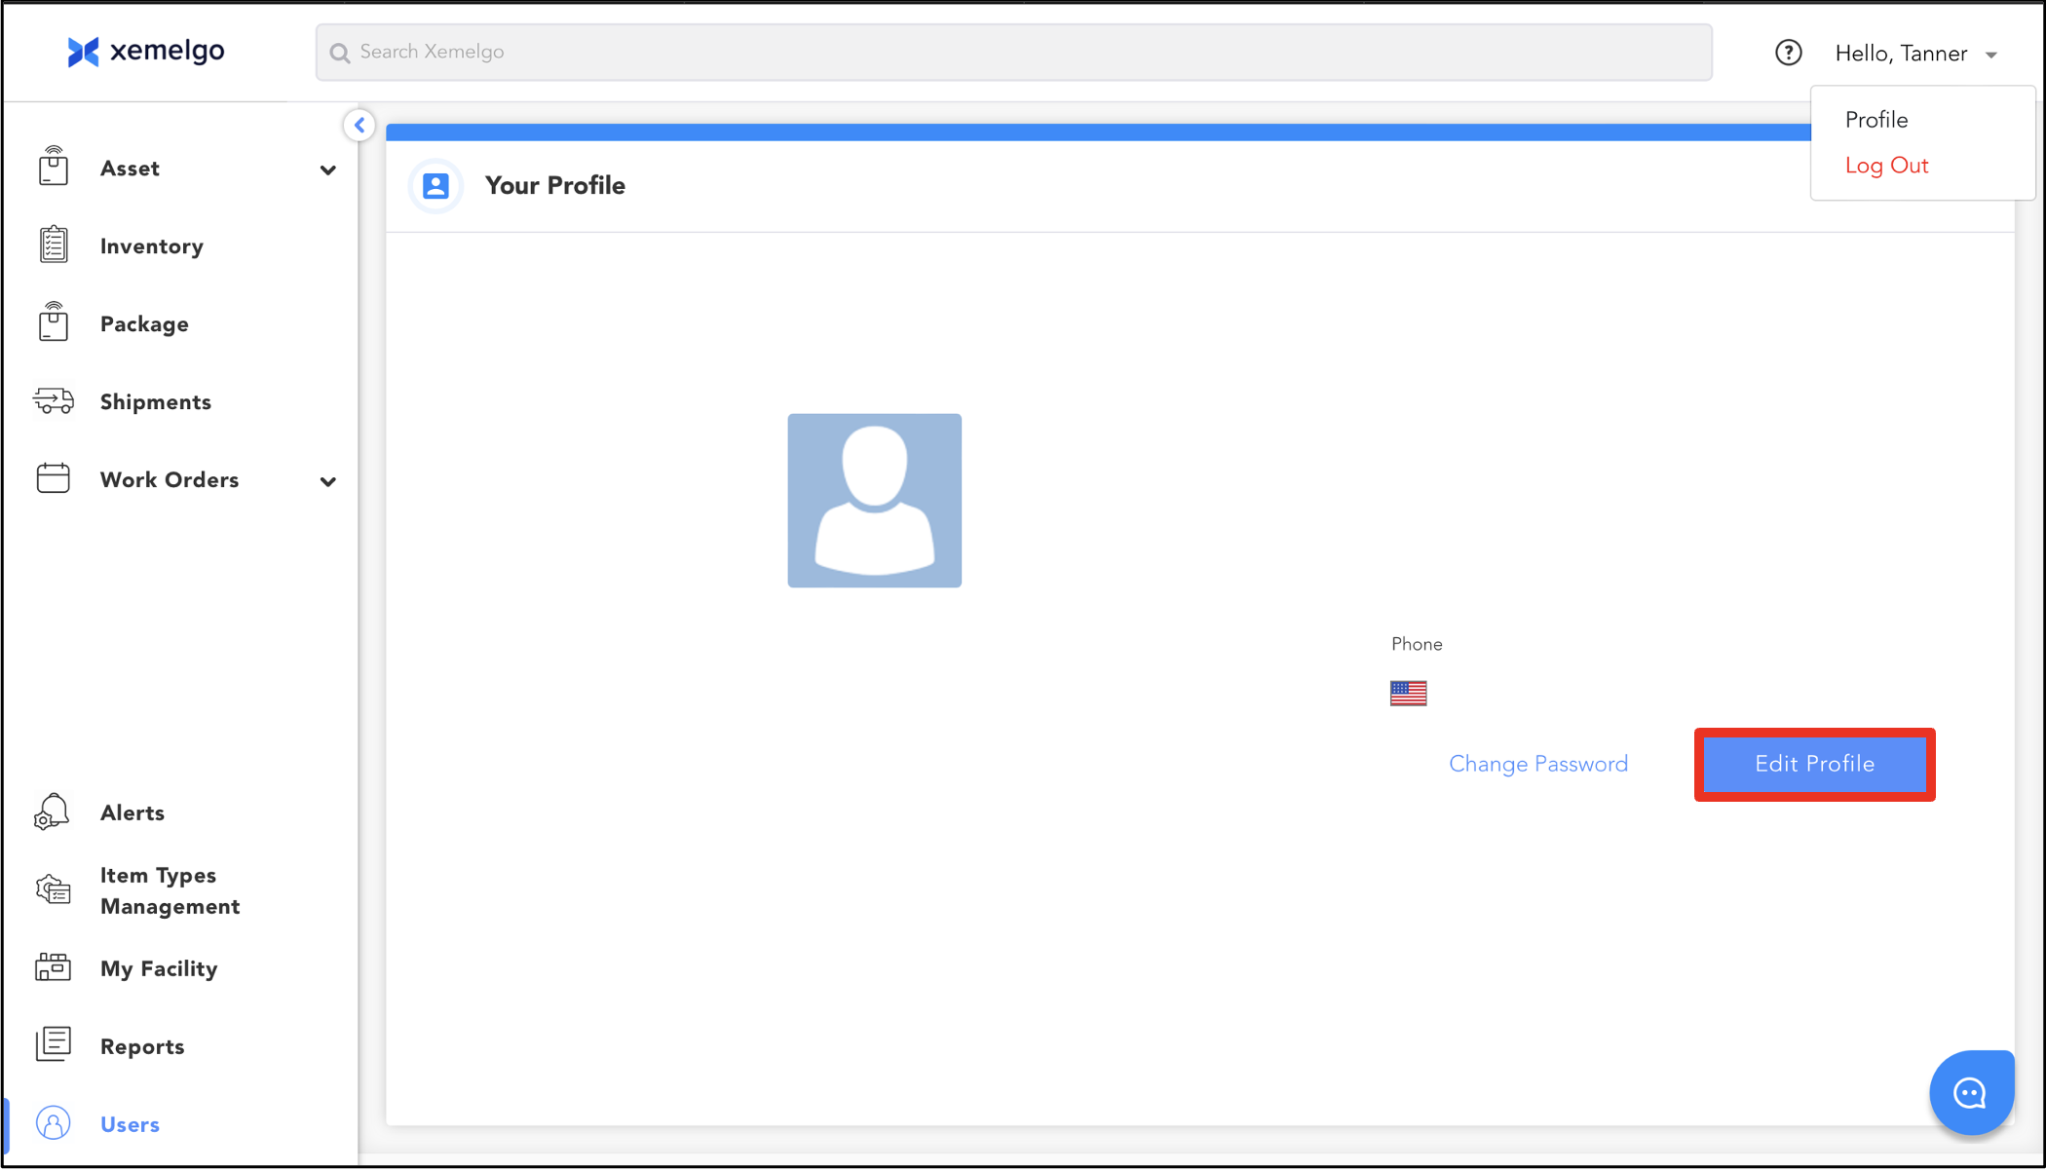Image resolution: width=2046 pixels, height=1171 pixels.
Task: Click the Edit Profile button
Action: coord(1814,764)
